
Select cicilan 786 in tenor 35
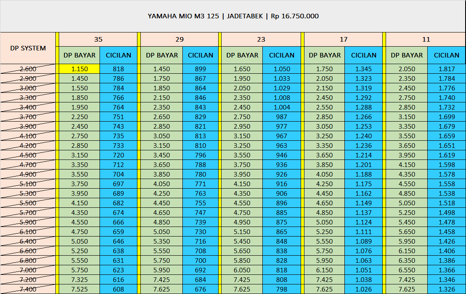point(118,78)
